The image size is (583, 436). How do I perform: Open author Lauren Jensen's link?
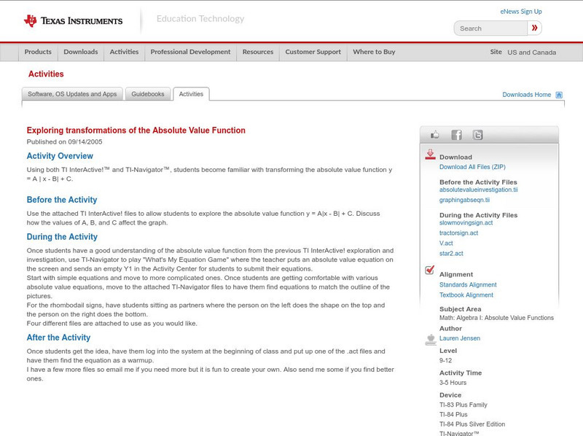tap(460, 338)
